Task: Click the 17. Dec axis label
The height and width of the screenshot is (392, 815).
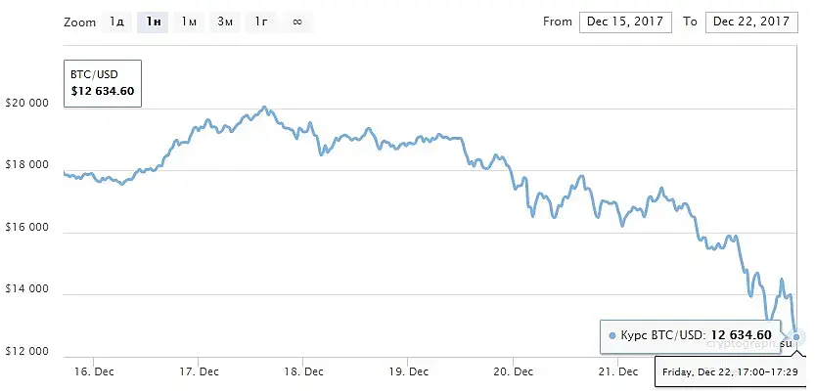Action: tap(199, 371)
